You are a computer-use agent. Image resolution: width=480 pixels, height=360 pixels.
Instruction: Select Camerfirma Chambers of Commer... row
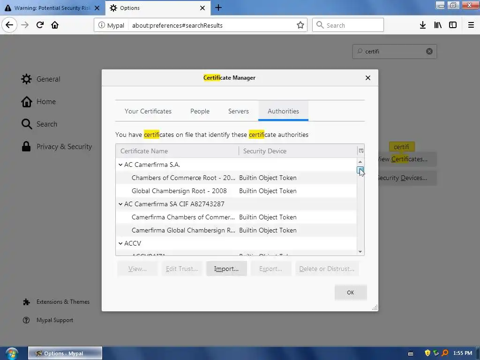click(x=236, y=217)
